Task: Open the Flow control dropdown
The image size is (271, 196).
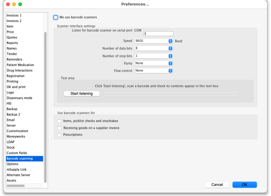Action: (x=153, y=70)
